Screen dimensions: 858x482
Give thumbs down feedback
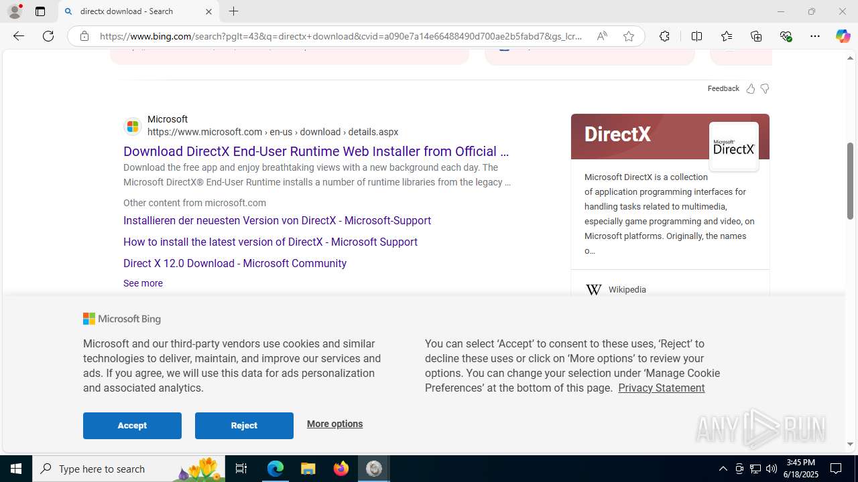tap(765, 88)
